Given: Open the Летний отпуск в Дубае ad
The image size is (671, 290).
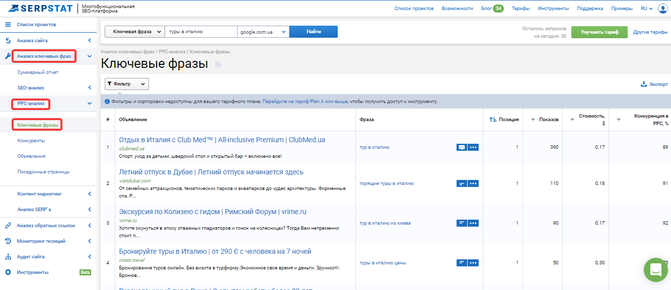Looking at the screenshot, I should pos(211,172).
